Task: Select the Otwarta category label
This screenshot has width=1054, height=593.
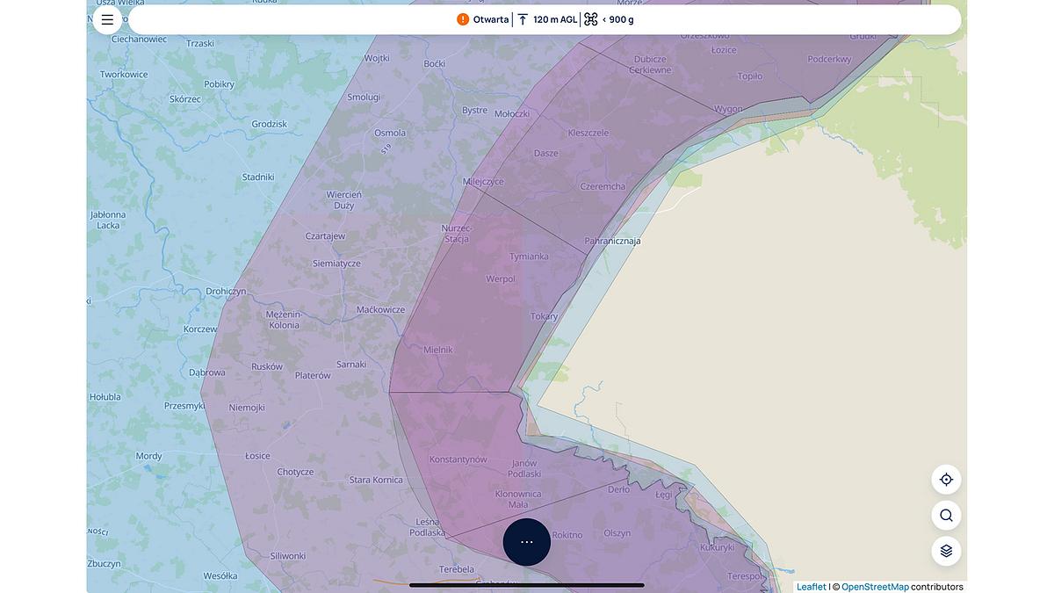Action: tap(490, 19)
